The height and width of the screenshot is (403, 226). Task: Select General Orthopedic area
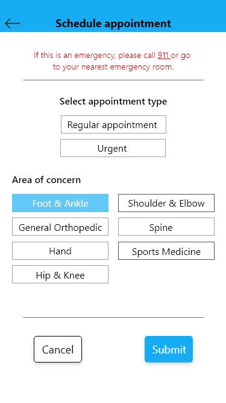coord(60,227)
